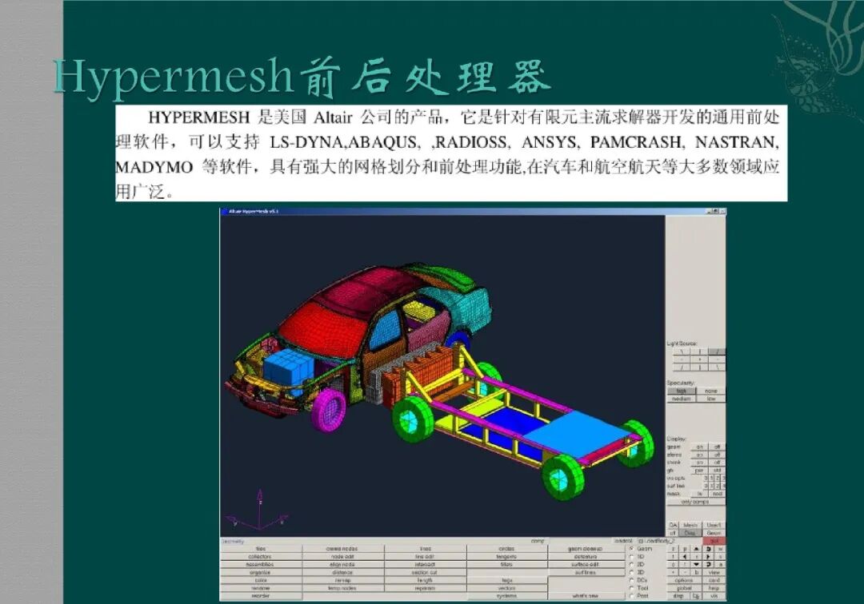
Task: Set light source to straight-below direction
Action: click(699, 367)
